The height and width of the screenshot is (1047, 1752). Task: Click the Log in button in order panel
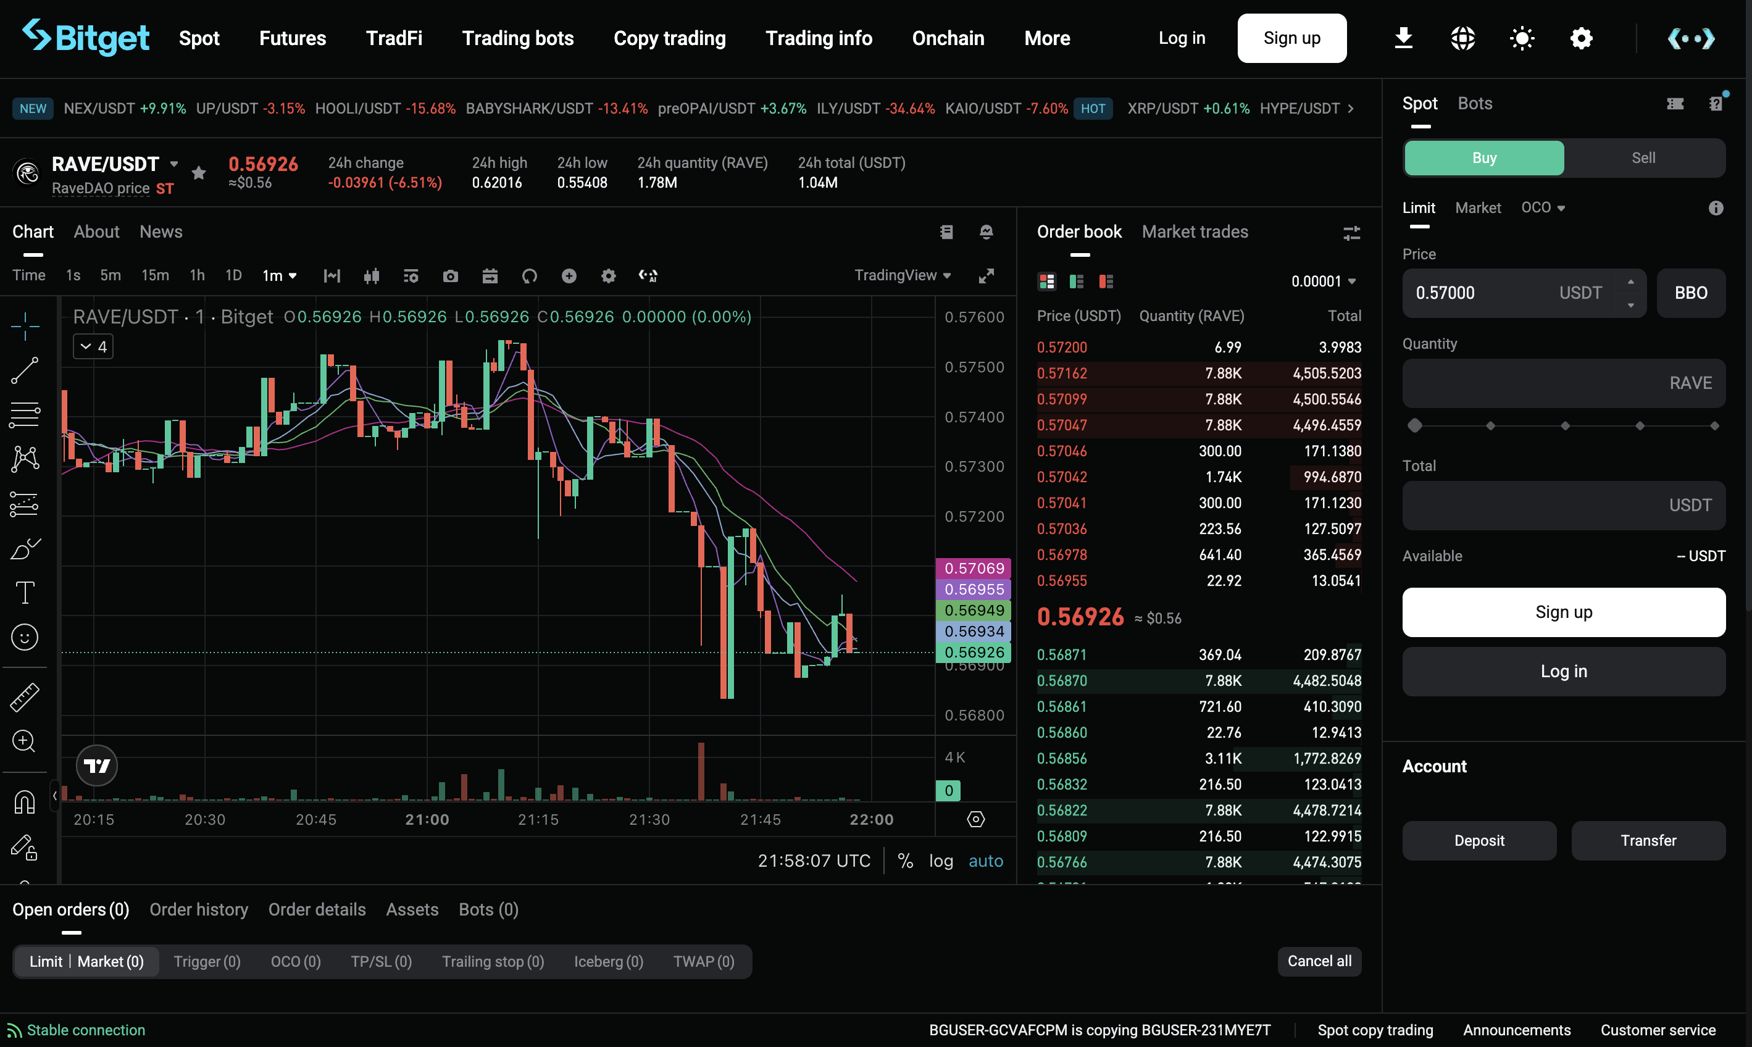(1564, 671)
